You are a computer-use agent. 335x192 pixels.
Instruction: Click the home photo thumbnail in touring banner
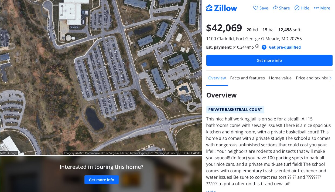[x=131, y=179]
